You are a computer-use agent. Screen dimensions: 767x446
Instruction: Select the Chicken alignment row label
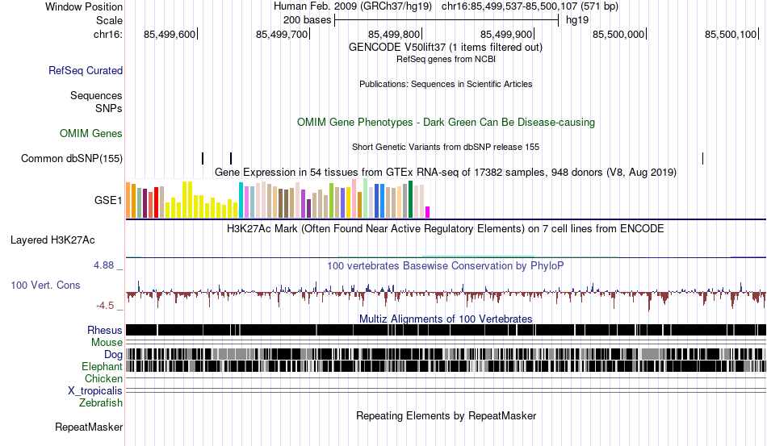coord(103,378)
